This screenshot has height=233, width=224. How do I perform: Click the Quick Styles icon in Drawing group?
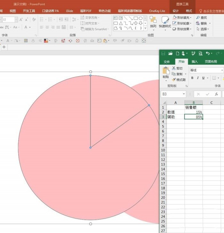pyautogui.click(x=165, y=20)
